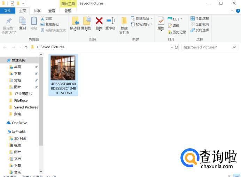Customize quick access toolbar dropdown arrow
The height and width of the screenshot is (177, 241).
click(x=23, y=3)
